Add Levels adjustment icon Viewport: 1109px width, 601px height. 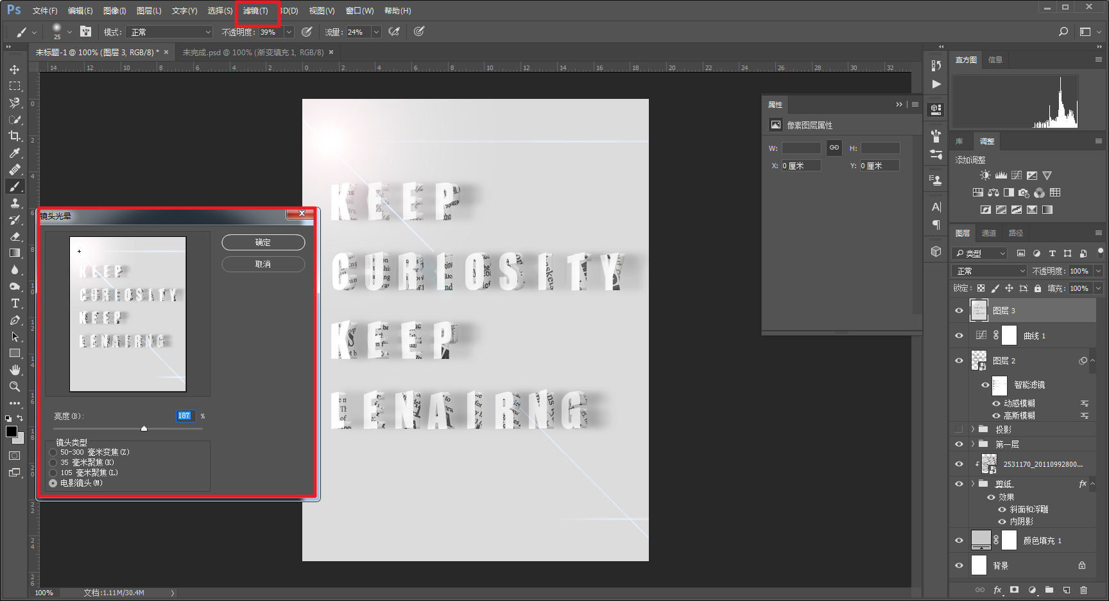click(1001, 175)
